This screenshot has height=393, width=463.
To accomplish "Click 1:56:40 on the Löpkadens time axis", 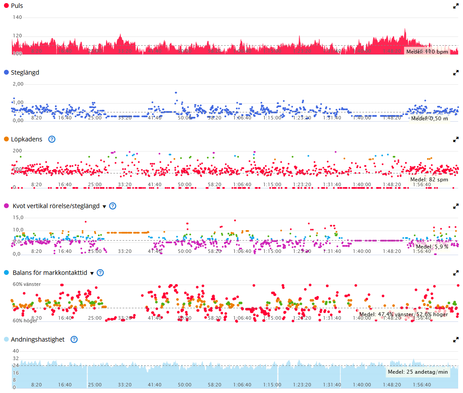I will (422, 184).
